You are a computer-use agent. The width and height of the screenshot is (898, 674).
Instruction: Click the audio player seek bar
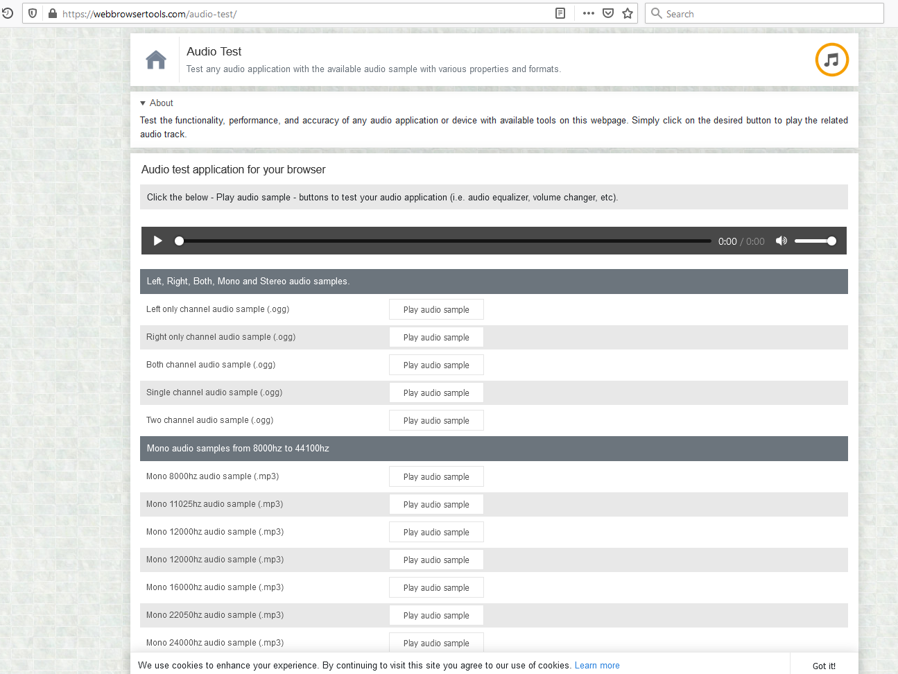coord(444,241)
